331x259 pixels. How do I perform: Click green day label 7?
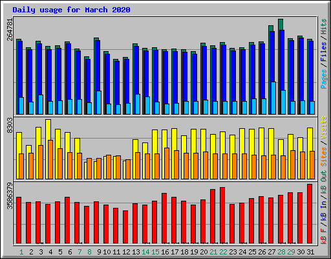tap(80, 252)
